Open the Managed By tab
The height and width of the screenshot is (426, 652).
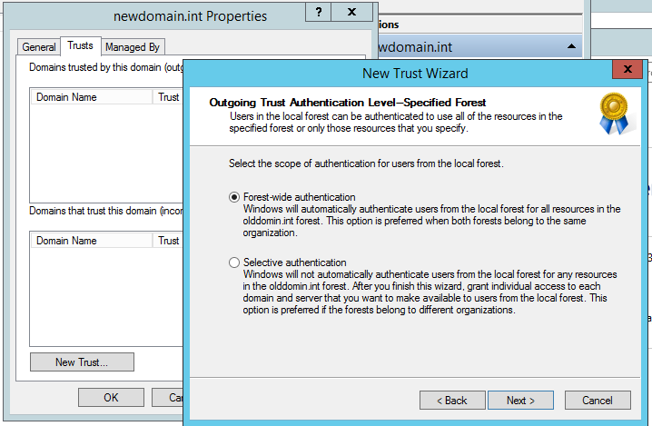coord(133,47)
